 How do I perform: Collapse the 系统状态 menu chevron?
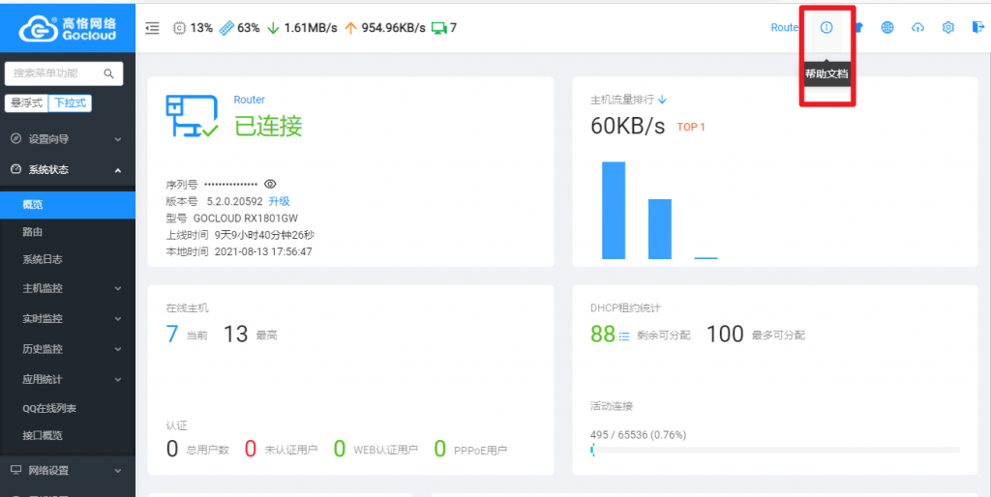click(x=117, y=170)
